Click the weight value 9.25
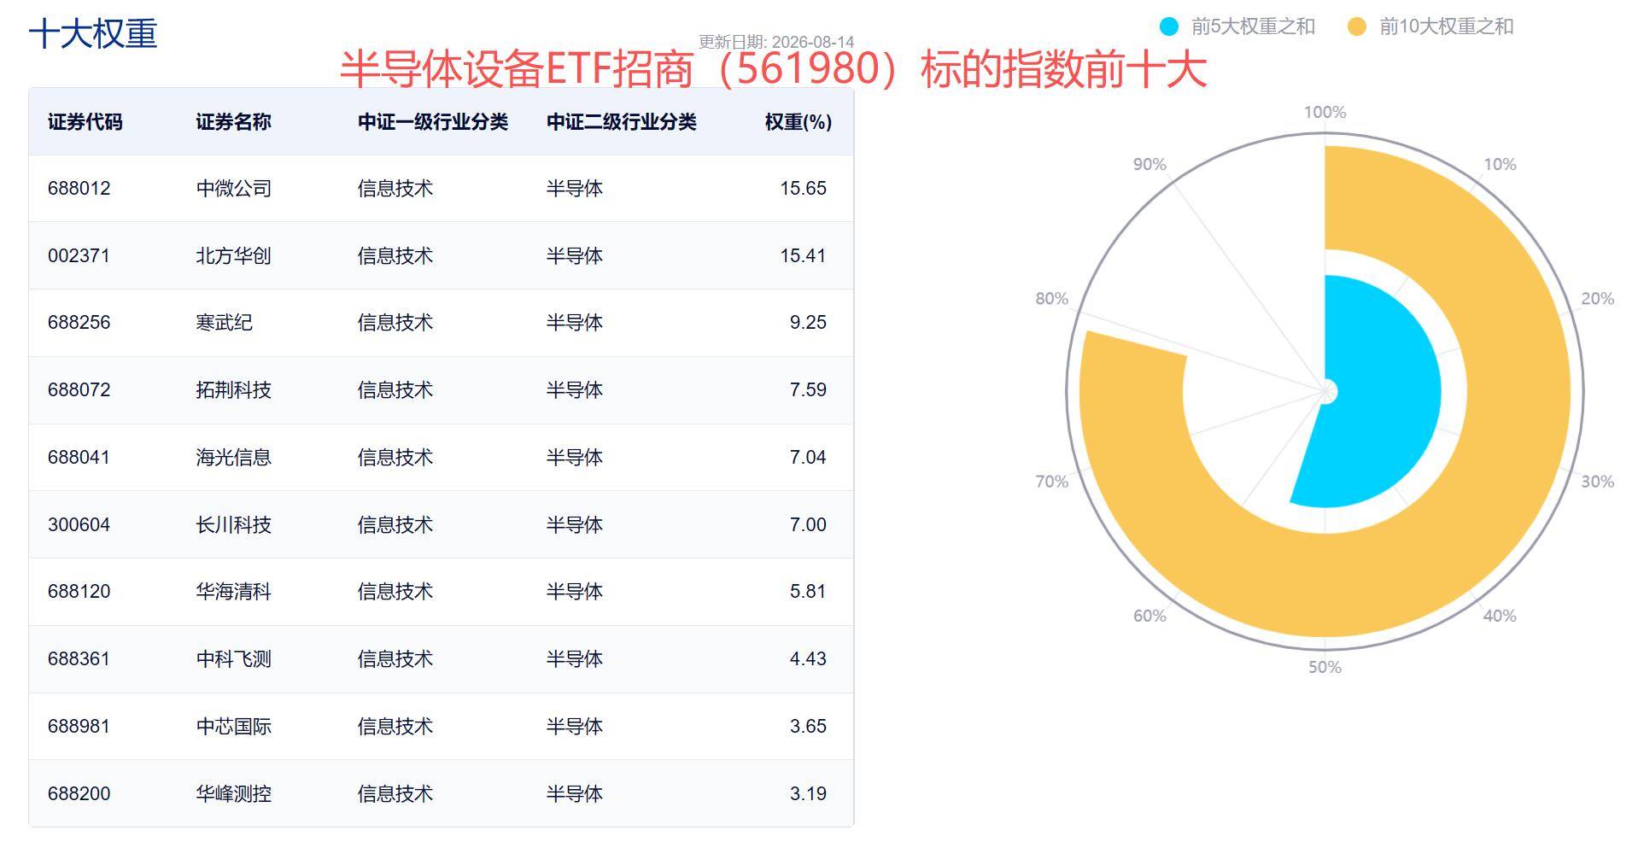Screen dimensions: 1638x842 click(808, 323)
